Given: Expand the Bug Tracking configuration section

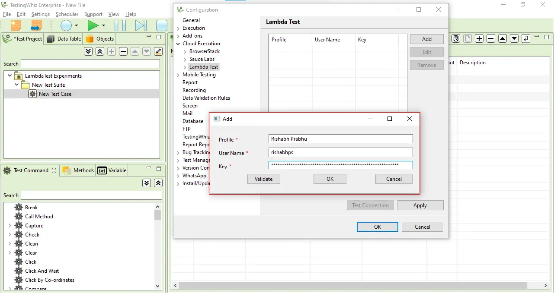Looking at the screenshot, I should pyautogui.click(x=178, y=152).
